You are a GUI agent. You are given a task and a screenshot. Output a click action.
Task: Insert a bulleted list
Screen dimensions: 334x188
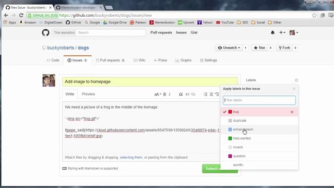click(205, 94)
